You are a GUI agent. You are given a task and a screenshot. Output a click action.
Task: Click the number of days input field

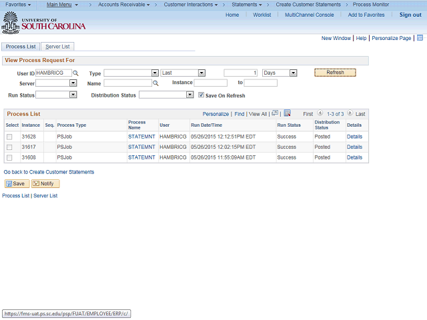pos(240,73)
